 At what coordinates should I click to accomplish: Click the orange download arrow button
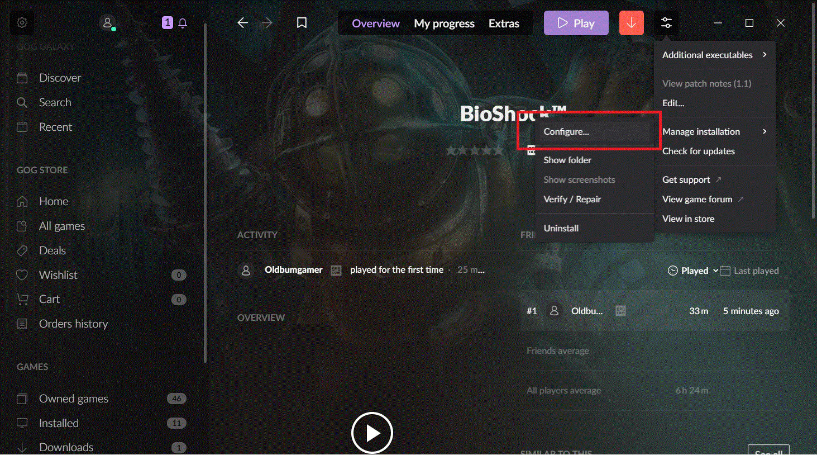click(x=632, y=23)
